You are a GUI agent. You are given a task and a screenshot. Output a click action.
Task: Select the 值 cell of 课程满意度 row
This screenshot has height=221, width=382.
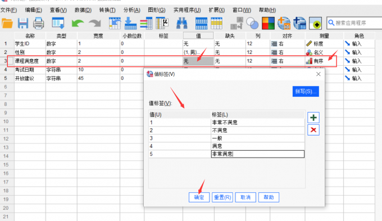point(198,61)
